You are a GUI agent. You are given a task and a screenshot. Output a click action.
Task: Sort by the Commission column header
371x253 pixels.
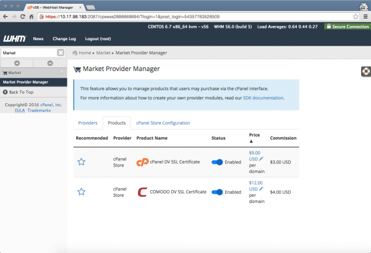[283, 138]
